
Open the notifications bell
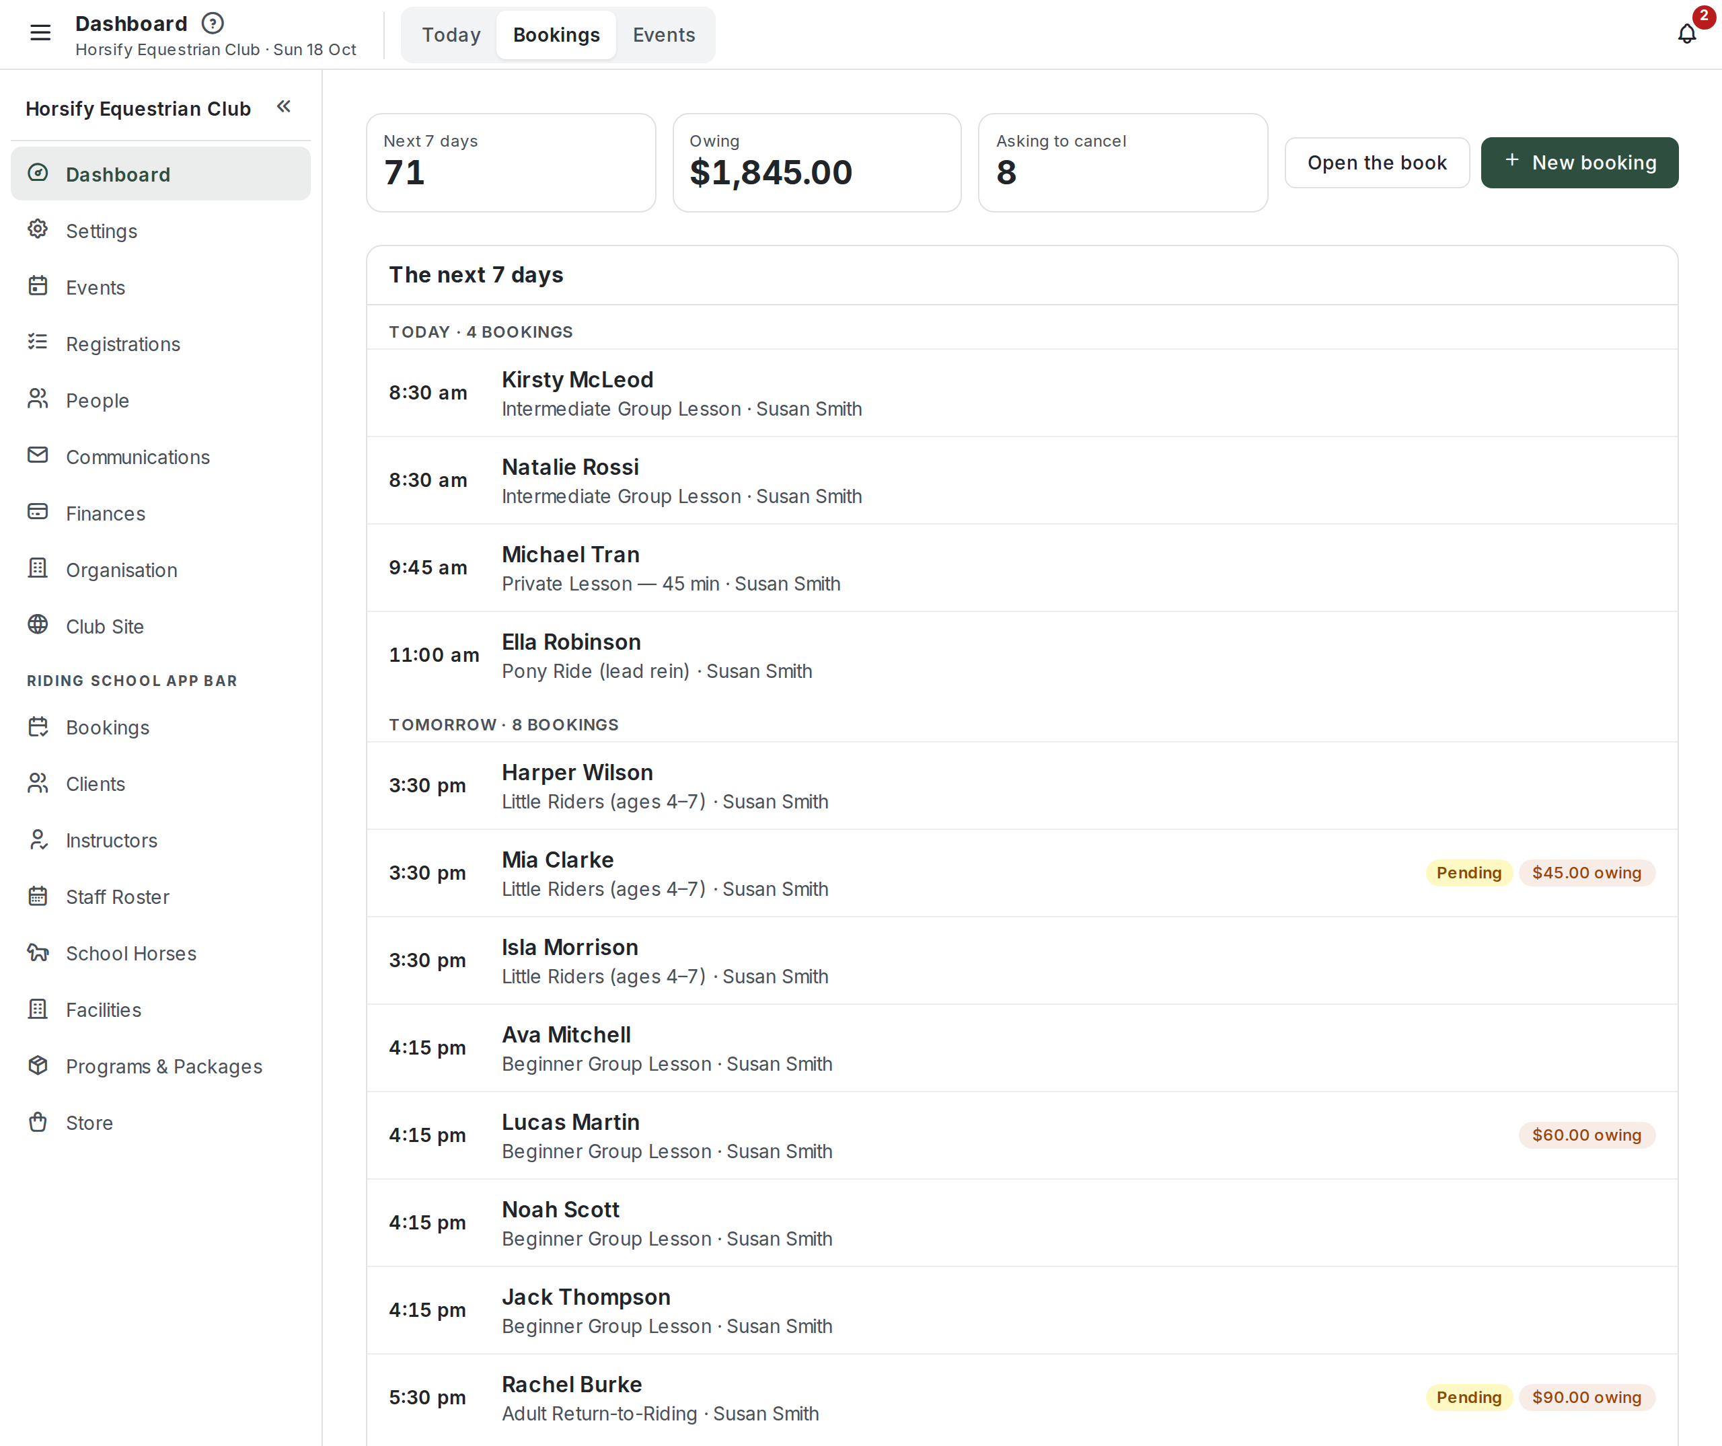tap(1687, 34)
